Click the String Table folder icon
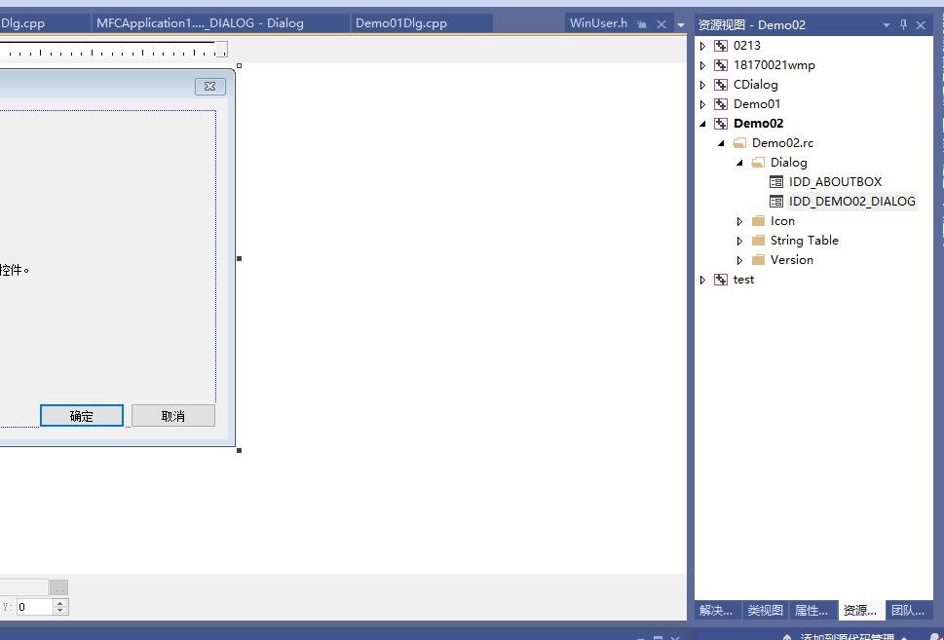The width and height of the screenshot is (944, 640). point(758,241)
